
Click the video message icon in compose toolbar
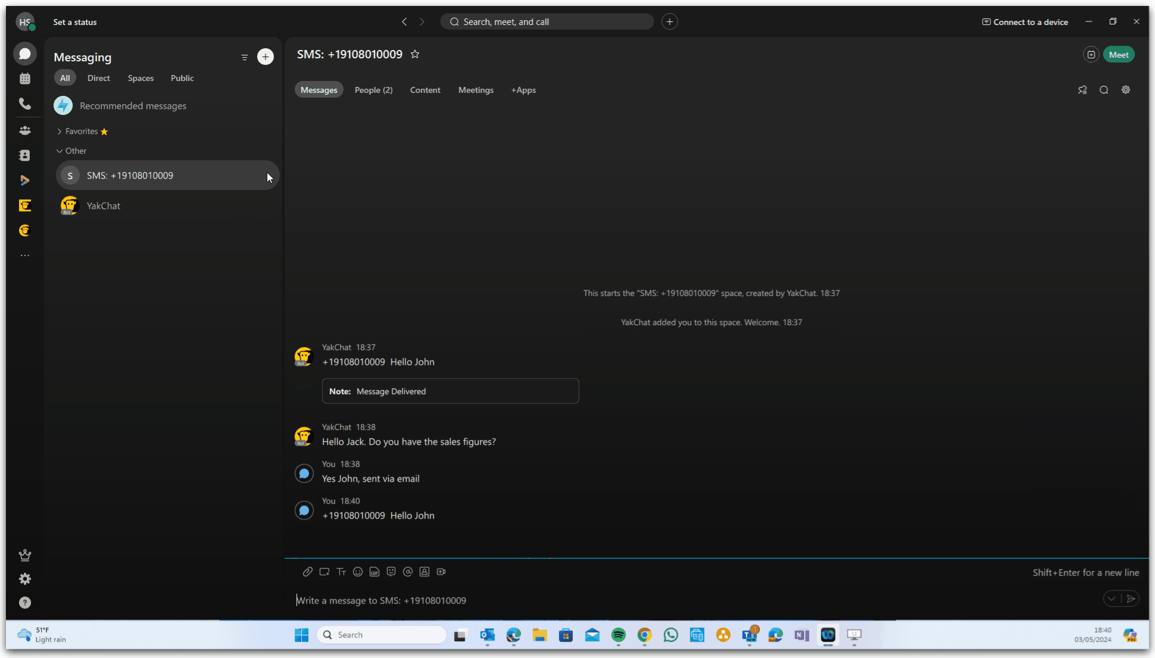[x=441, y=572]
